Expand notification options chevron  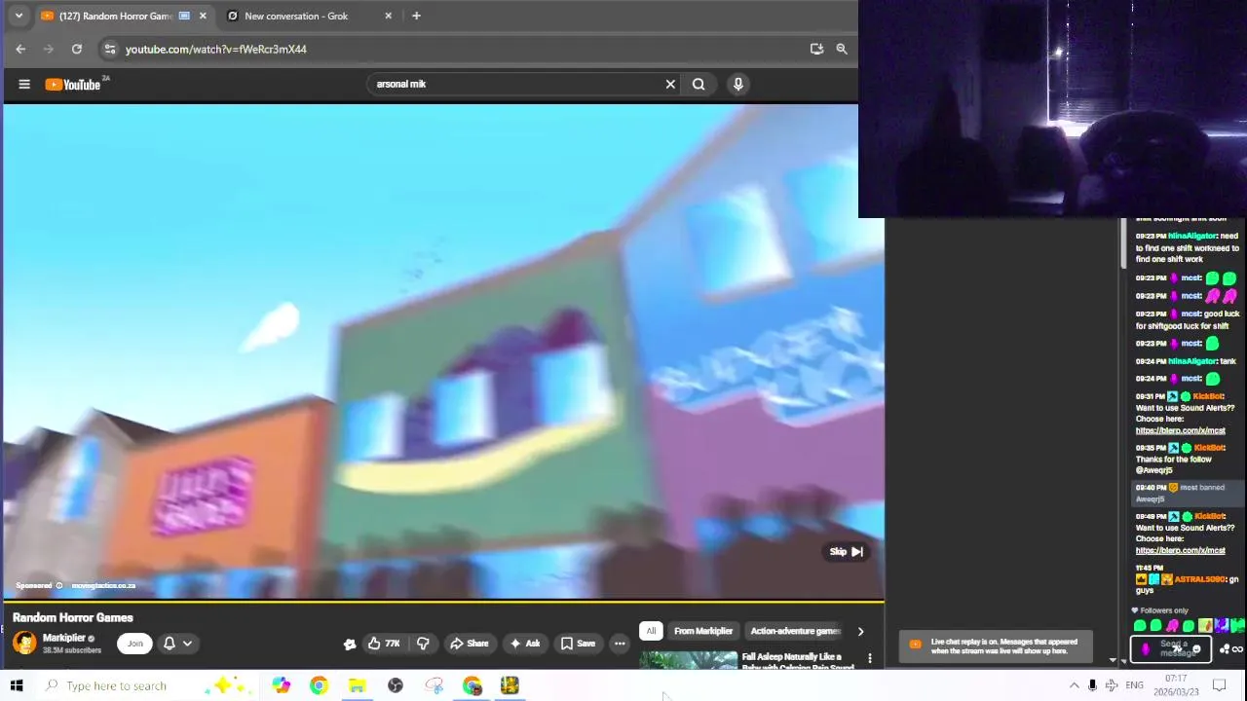click(187, 643)
